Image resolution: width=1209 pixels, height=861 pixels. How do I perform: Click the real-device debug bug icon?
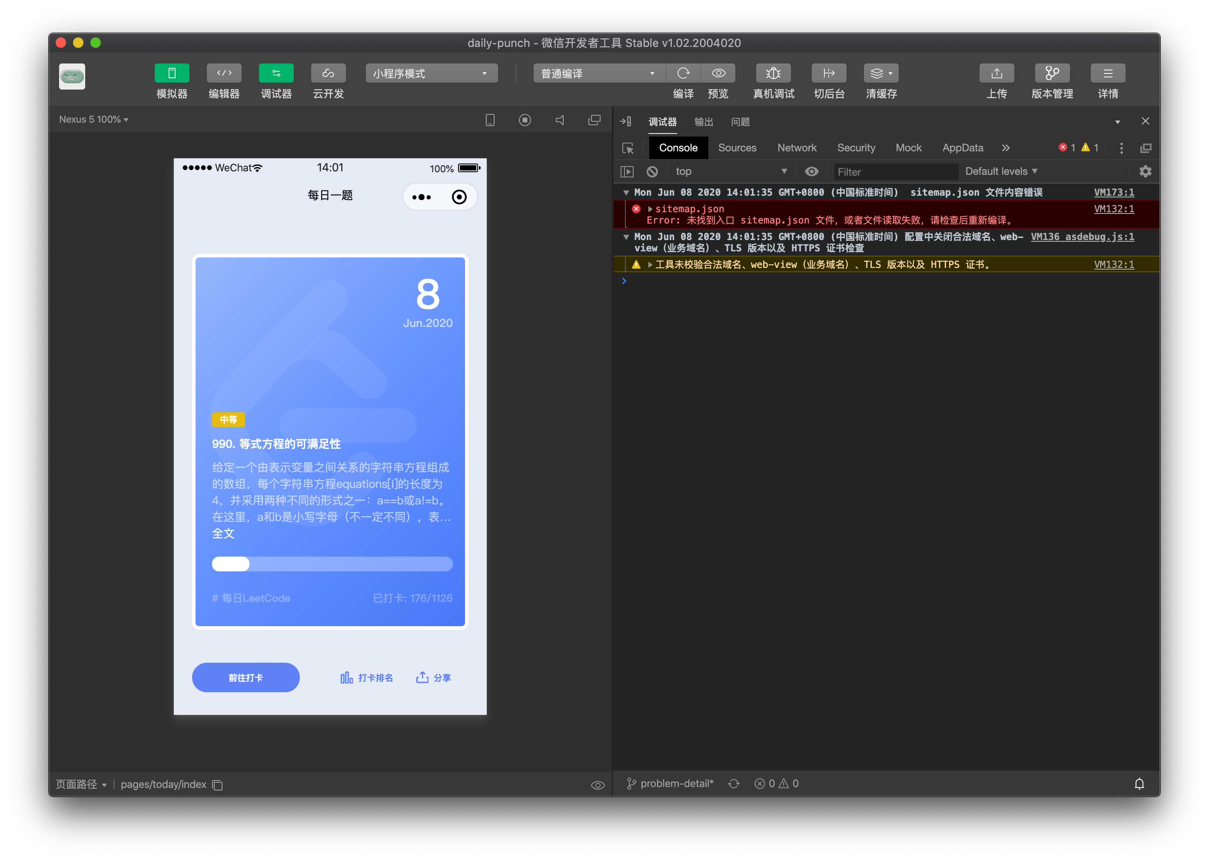773,73
